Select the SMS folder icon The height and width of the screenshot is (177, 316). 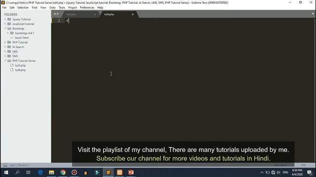pos(9,56)
